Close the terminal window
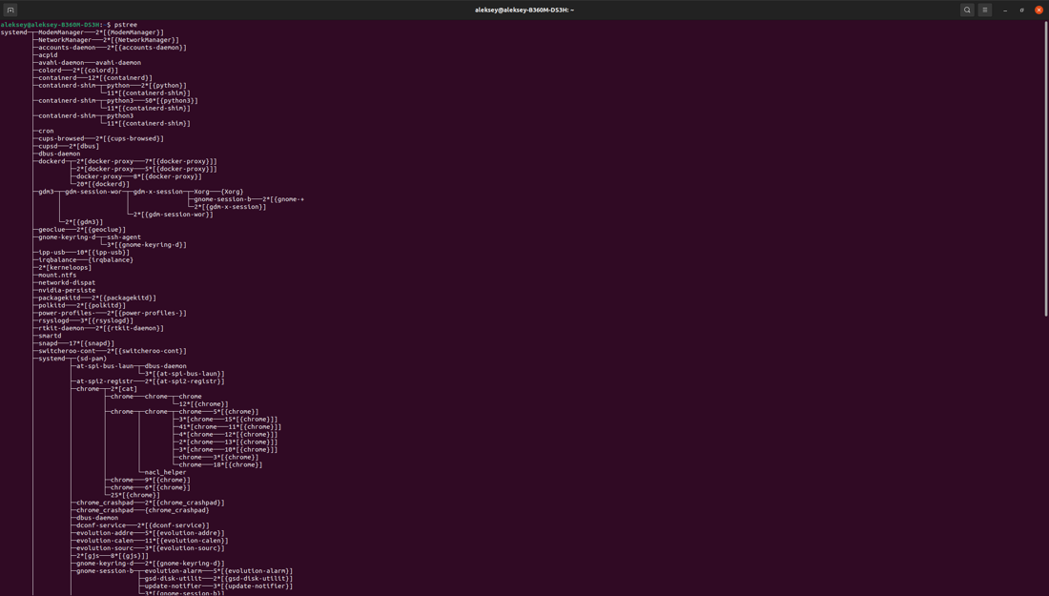 click(1039, 10)
